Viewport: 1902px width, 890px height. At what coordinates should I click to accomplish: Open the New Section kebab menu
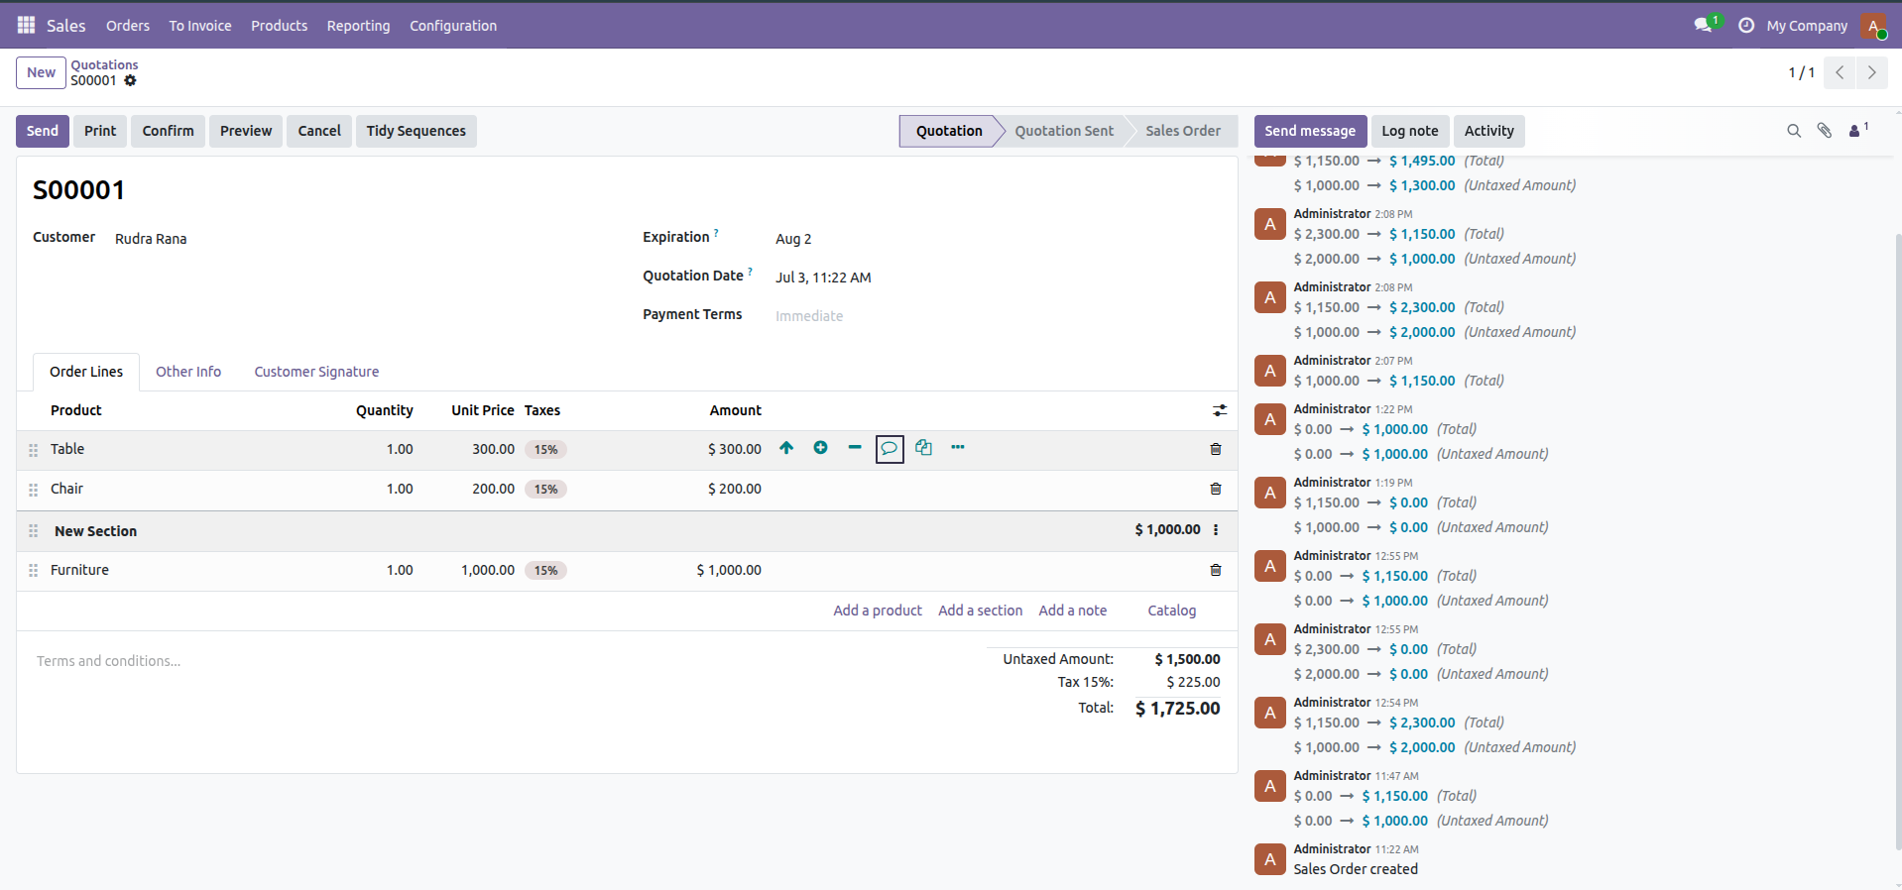point(1216,530)
